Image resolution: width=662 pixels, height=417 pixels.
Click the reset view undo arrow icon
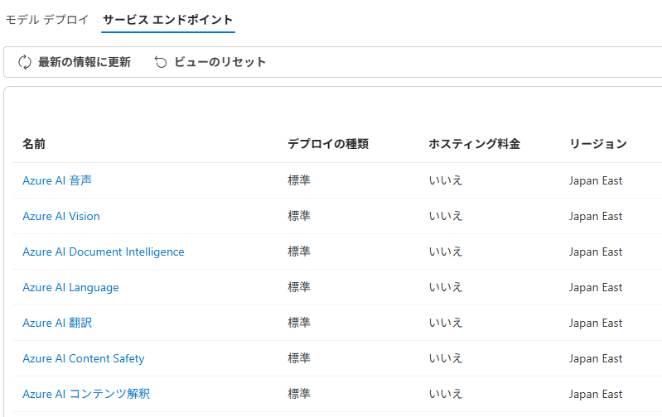pos(161,62)
